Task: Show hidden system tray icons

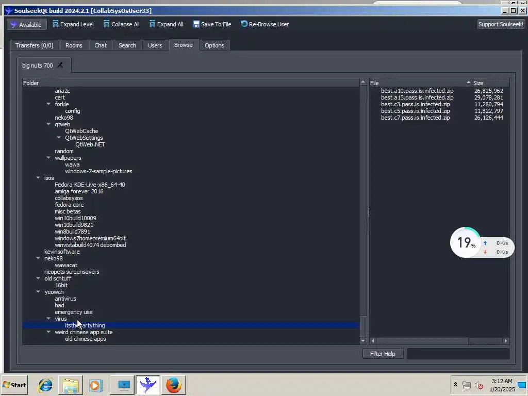Action: 455,385
